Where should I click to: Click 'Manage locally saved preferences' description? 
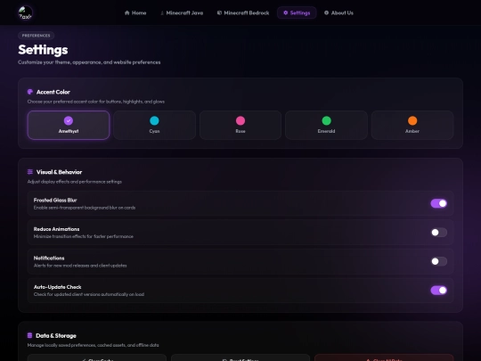click(x=93, y=345)
